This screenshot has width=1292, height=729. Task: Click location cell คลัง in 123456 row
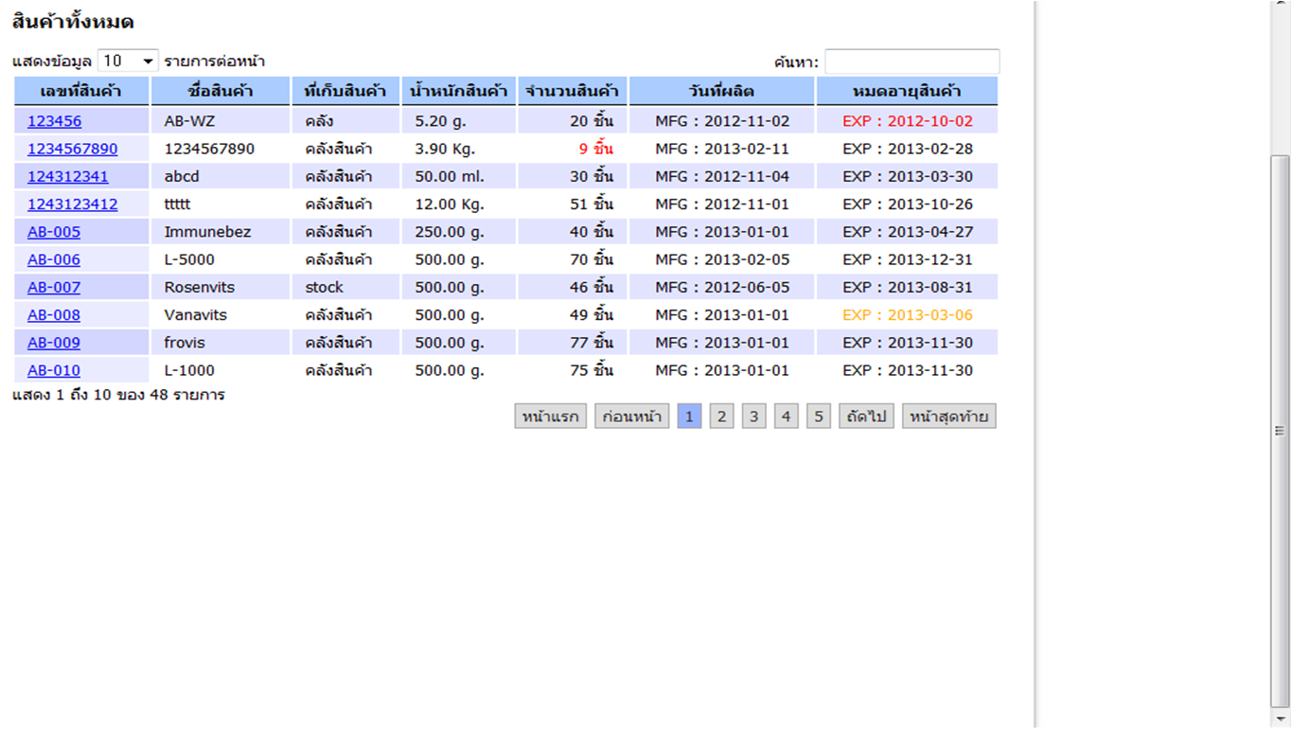tap(345, 121)
